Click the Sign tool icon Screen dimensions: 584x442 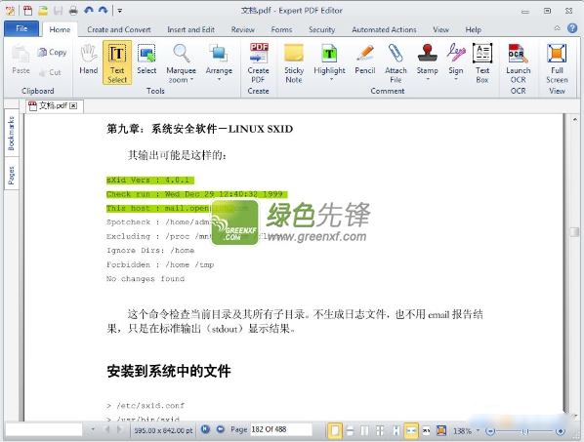coord(456,54)
